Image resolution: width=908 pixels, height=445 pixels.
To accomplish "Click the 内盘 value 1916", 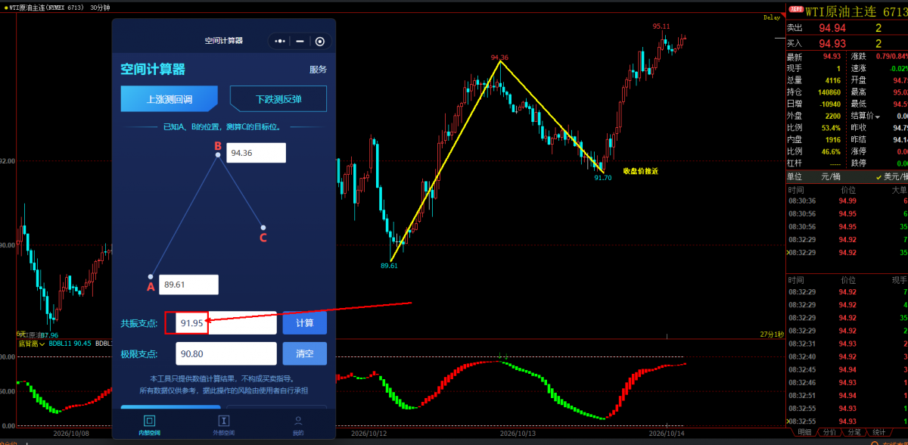I will point(832,139).
